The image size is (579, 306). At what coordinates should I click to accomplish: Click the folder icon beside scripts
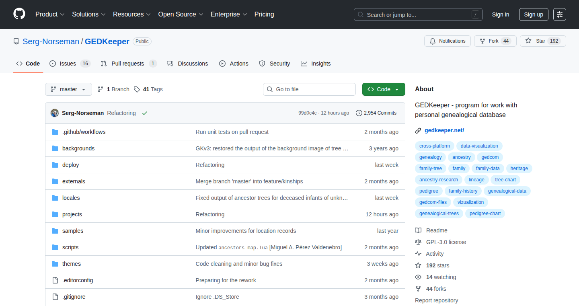point(55,247)
